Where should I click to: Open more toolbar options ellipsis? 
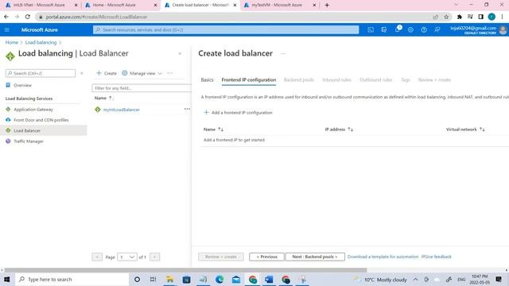click(169, 73)
